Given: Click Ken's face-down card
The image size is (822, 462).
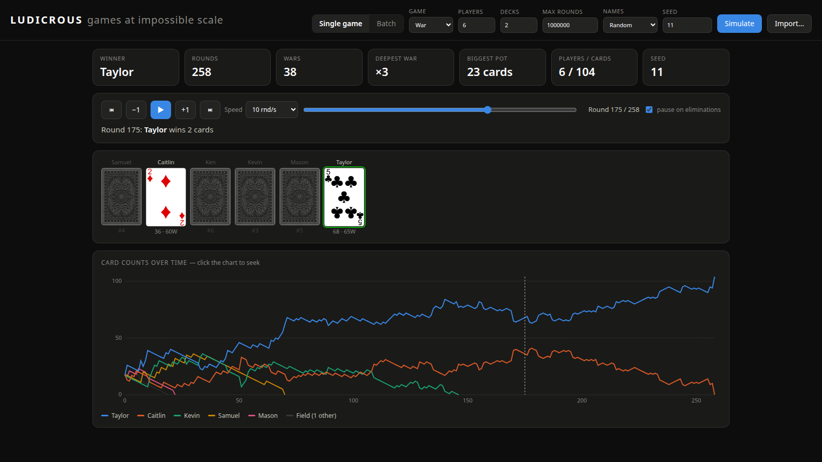Looking at the screenshot, I should point(211,197).
